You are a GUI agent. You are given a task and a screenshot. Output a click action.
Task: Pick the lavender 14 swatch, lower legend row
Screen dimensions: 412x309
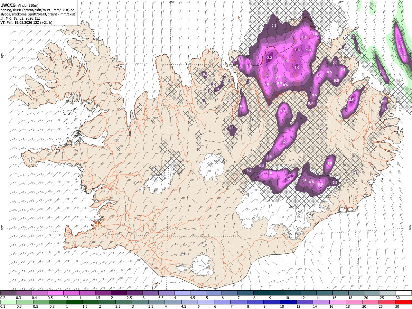321,302
